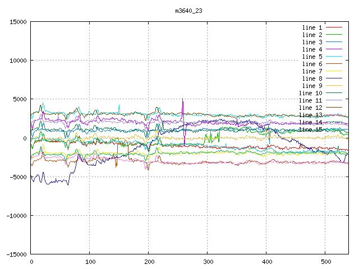Click the 100 x-axis tick label
The image size is (359, 269).
89,262
